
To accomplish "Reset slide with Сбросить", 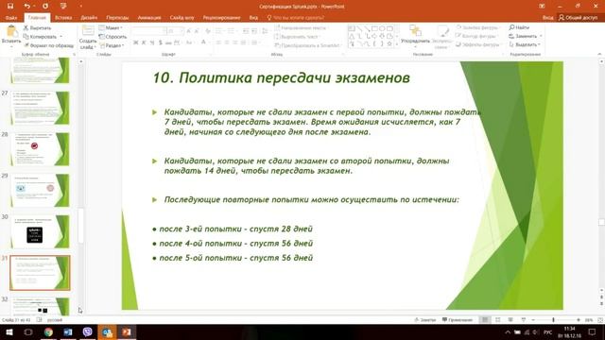I will (x=112, y=37).
